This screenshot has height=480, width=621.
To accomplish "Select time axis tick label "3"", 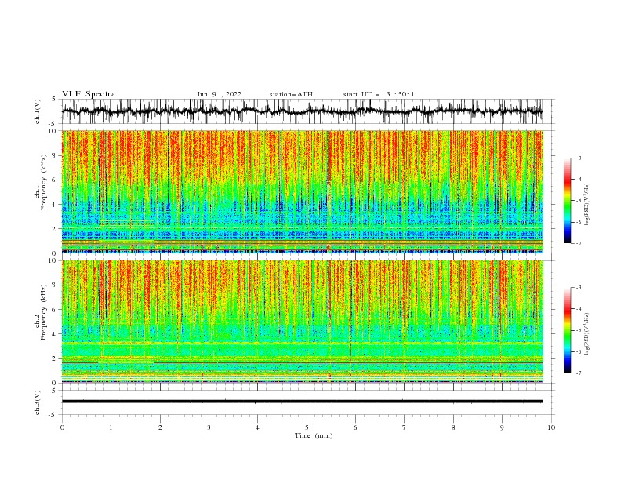I will [209, 427].
